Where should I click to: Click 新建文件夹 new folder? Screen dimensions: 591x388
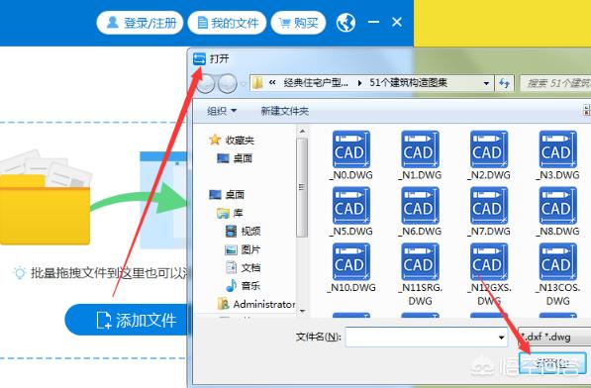pyautogui.click(x=284, y=111)
